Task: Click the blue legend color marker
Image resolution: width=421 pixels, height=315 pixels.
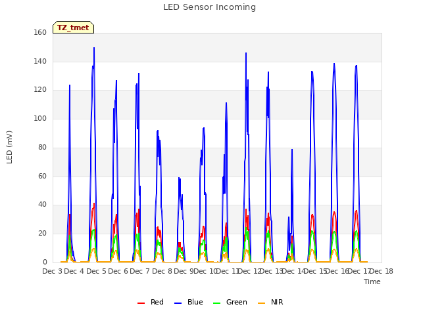Action: [x=178, y=303]
